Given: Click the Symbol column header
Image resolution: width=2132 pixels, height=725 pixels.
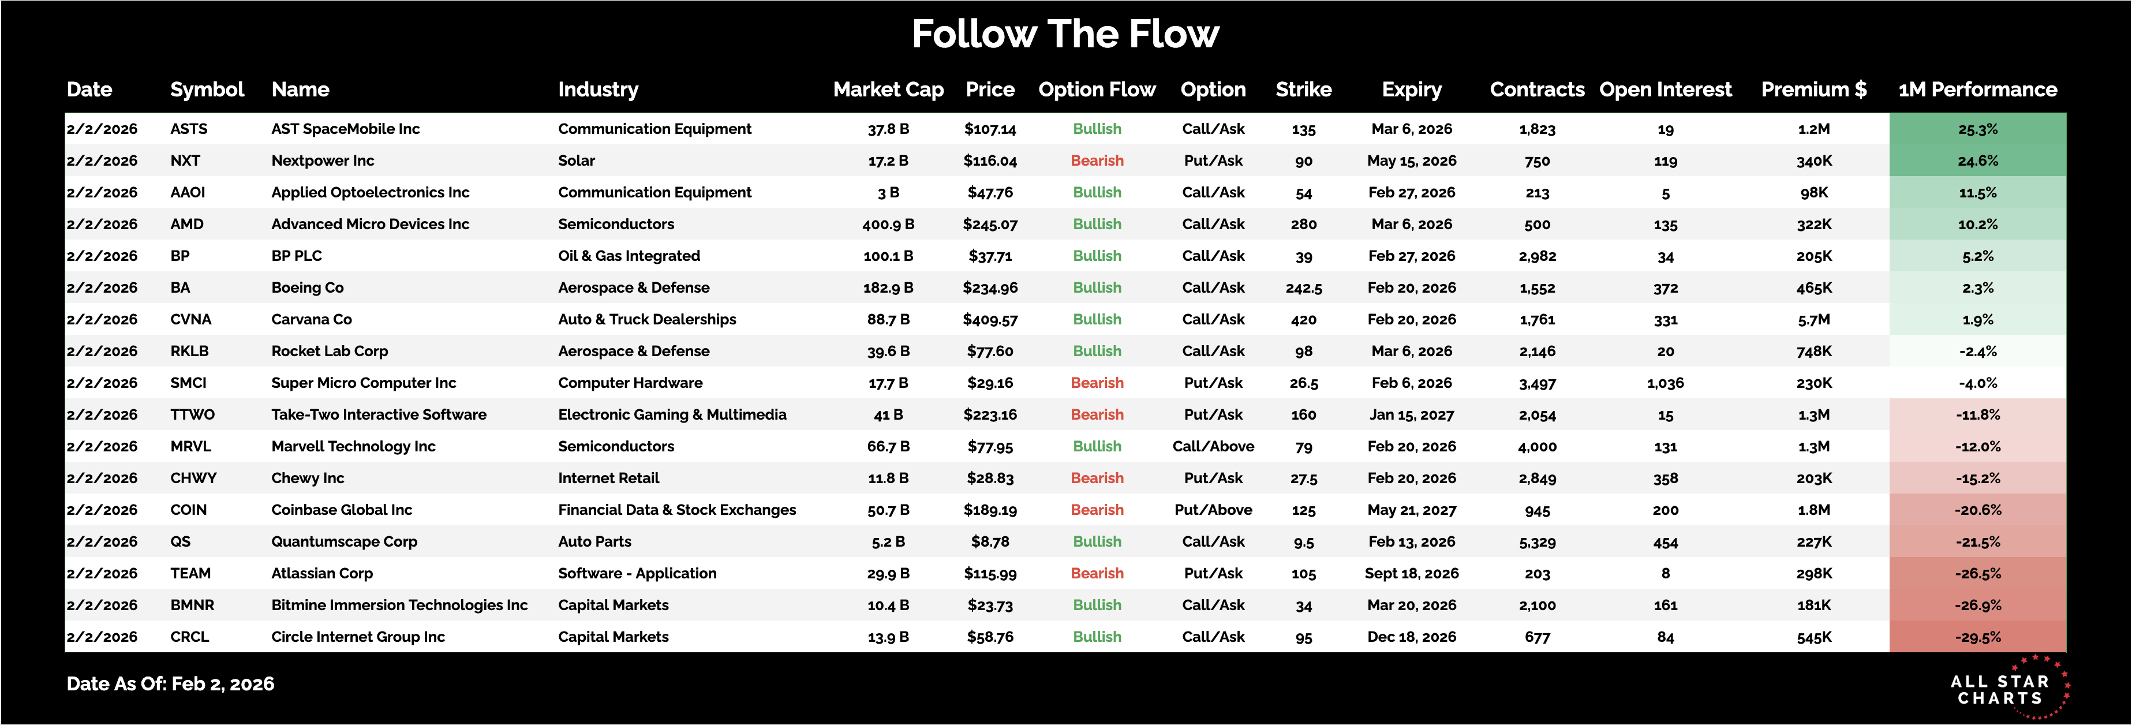Looking at the screenshot, I should pos(207,89).
